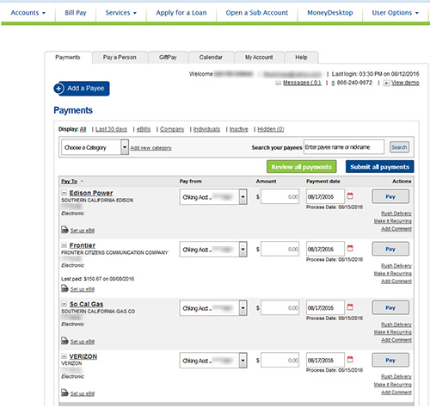
Task: Open Bill Pay in top navigation
Action: 76,13
